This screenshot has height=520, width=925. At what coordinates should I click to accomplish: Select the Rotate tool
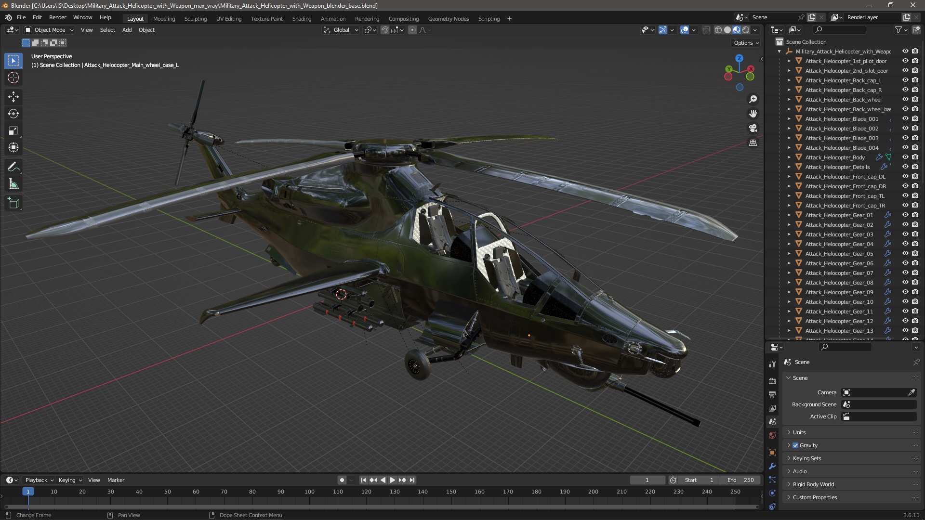point(13,114)
